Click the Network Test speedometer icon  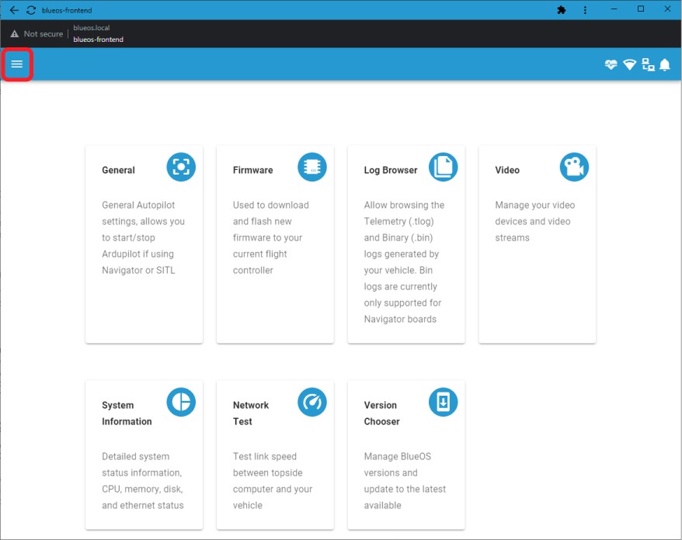pos(312,401)
